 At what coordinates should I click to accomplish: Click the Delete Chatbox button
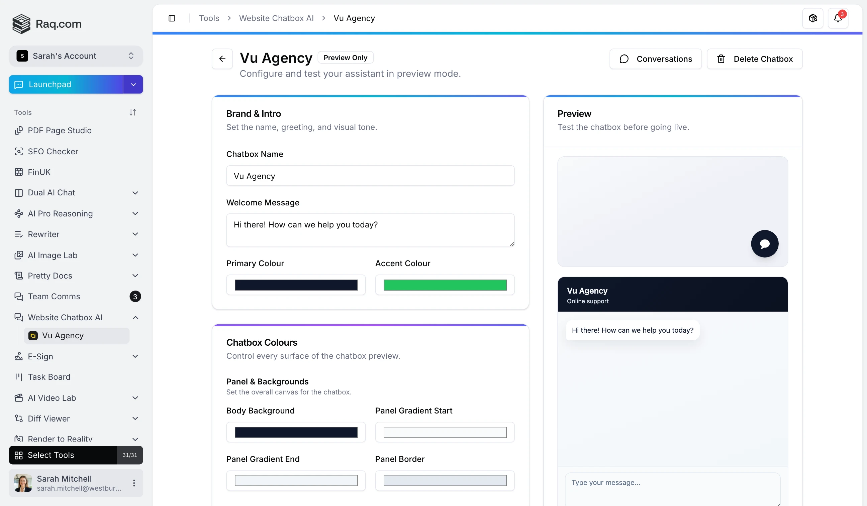pyautogui.click(x=754, y=58)
